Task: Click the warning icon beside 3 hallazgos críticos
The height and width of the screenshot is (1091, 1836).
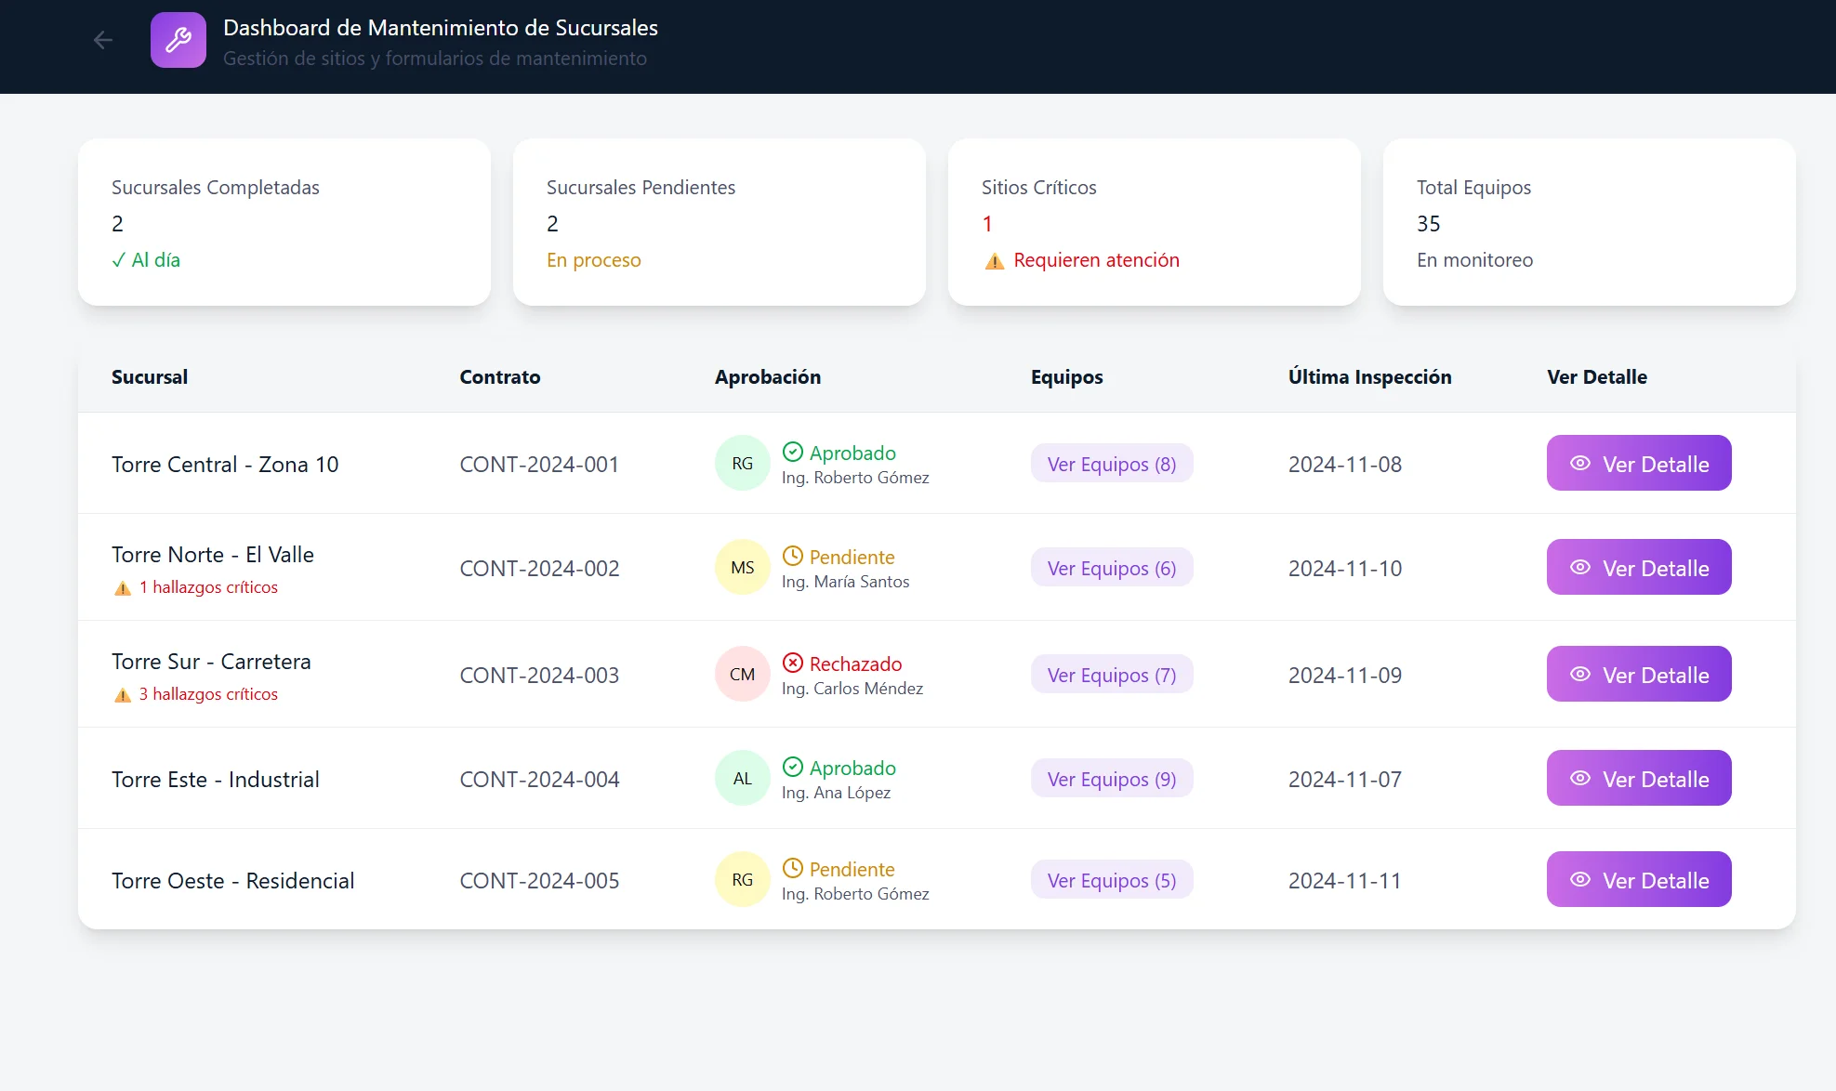Action: point(122,694)
